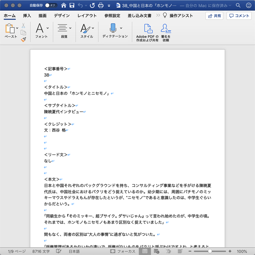Viewport: 255px width, 255px height.
Task: Switch to Print Layout view
Action: [145, 251]
